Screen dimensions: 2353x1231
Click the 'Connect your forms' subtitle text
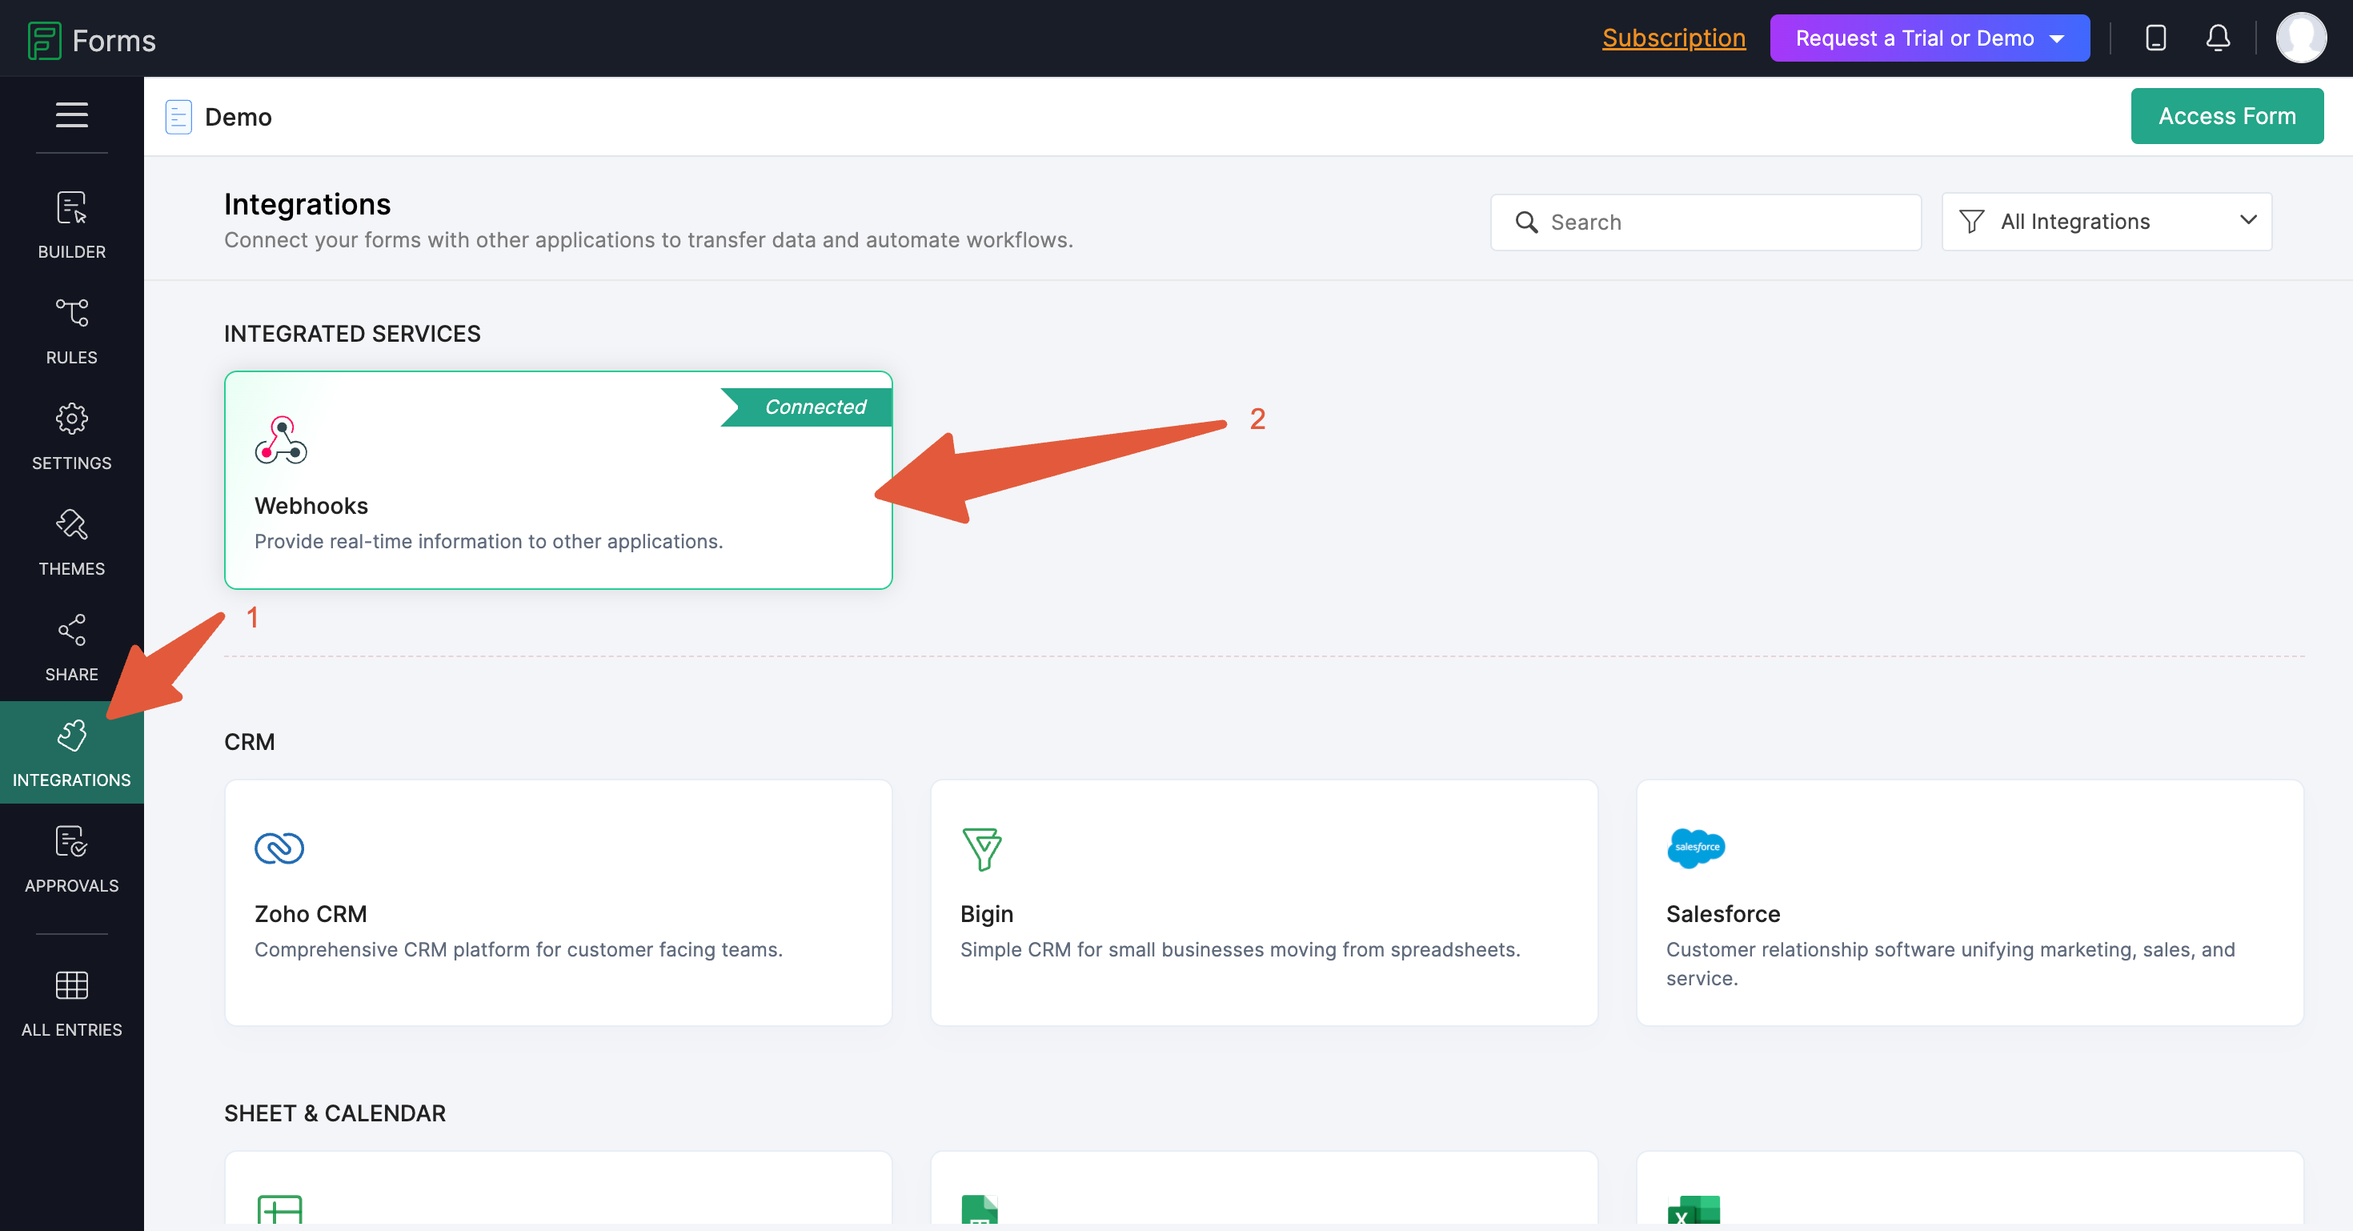point(648,240)
